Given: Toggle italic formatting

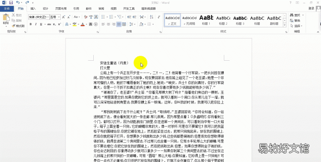Looking at the screenshot, I should point(36,24).
